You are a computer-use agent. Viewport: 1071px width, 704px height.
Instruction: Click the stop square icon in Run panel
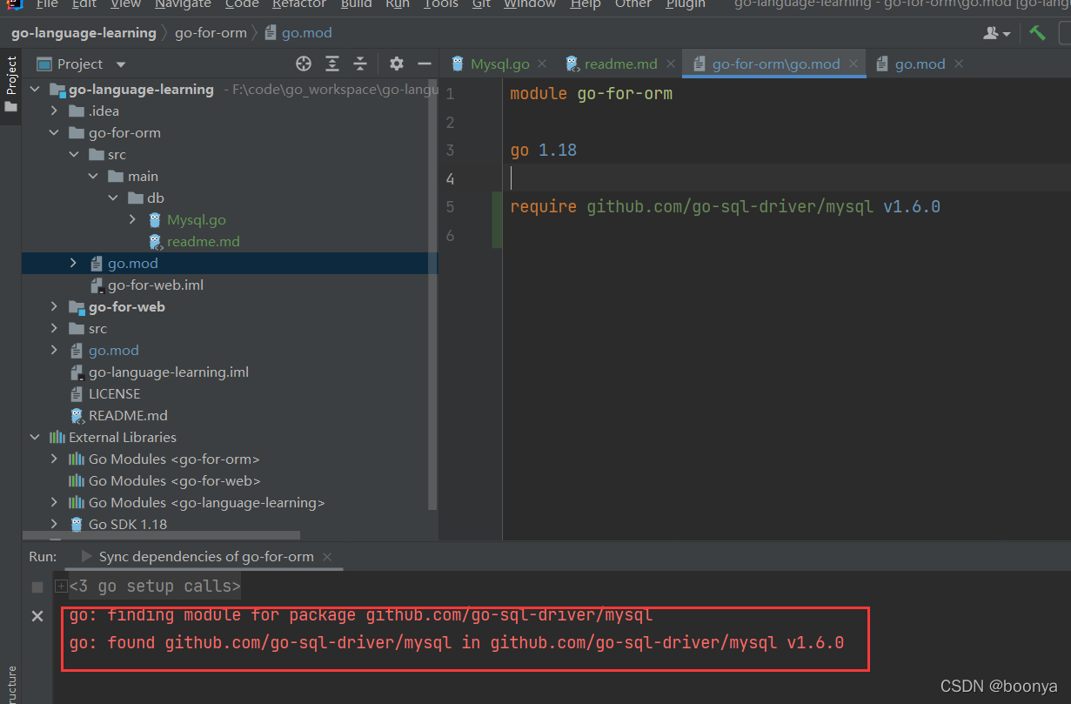[37, 587]
